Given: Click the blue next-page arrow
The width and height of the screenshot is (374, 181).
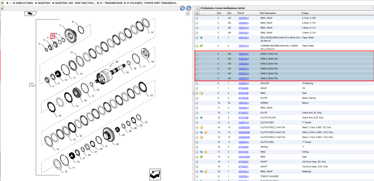Looking at the screenshot, I should [x=188, y=8].
